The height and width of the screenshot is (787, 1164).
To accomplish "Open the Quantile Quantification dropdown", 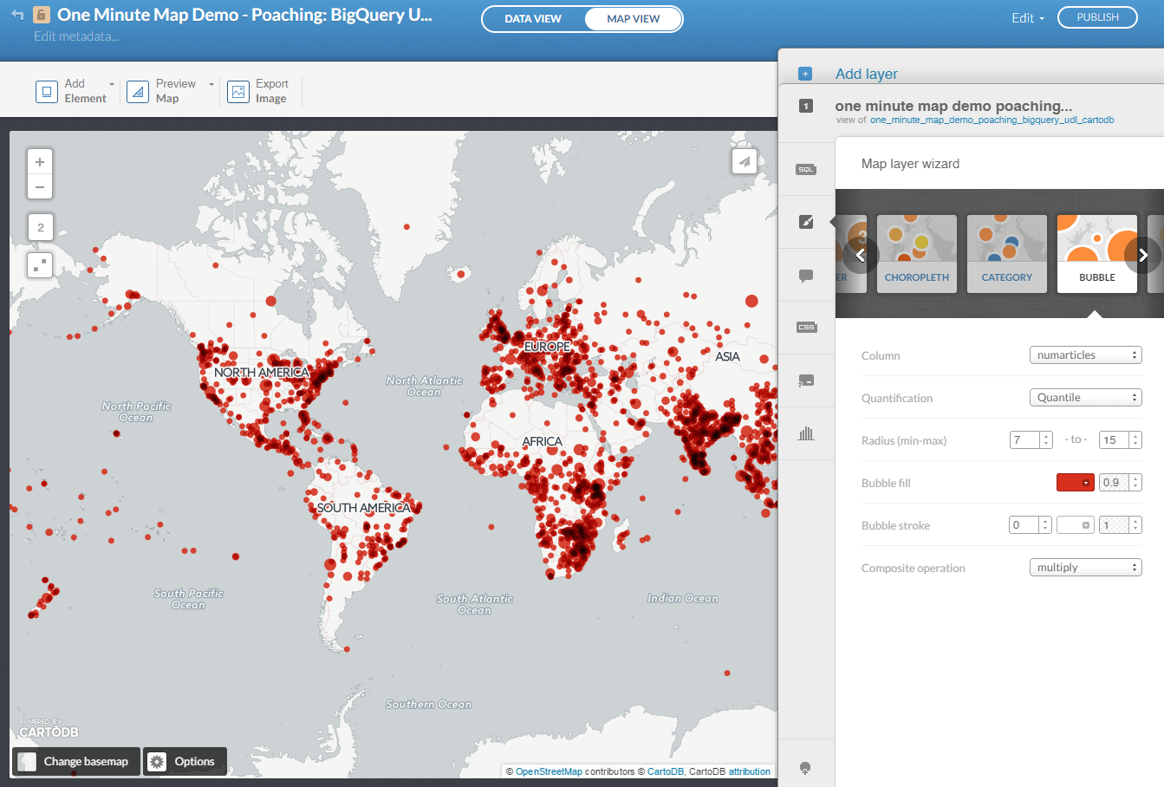I will click(x=1085, y=397).
